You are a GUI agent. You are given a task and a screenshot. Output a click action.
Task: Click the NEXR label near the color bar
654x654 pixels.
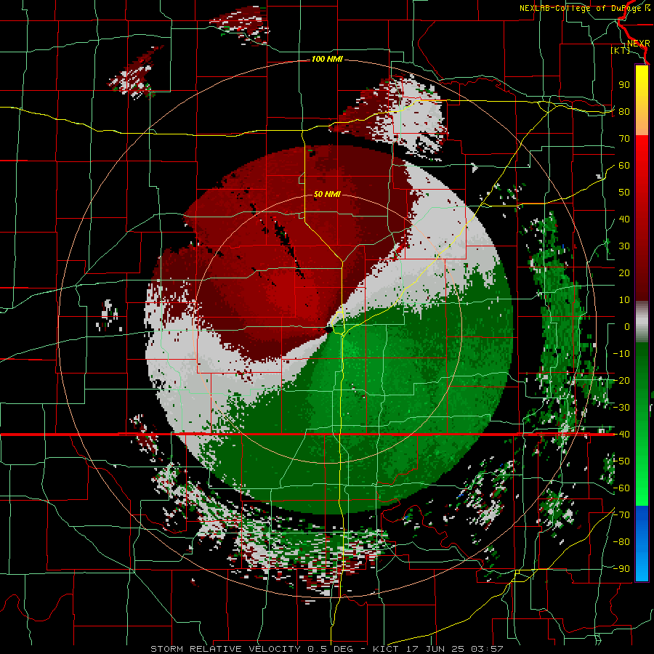638,43
